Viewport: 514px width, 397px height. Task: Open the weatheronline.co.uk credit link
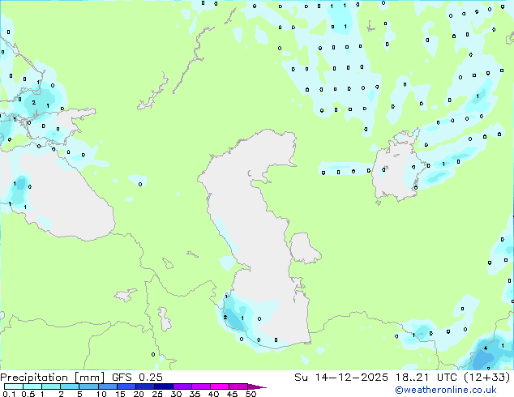(x=446, y=390)
